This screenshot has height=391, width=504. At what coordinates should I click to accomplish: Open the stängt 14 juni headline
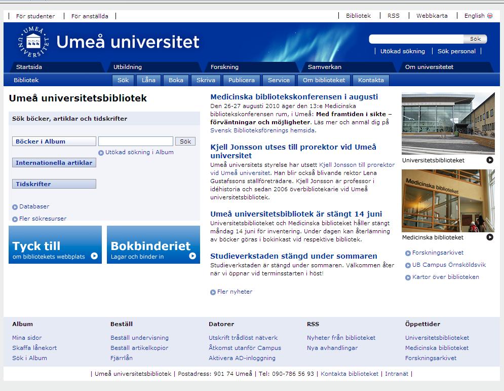296,214
